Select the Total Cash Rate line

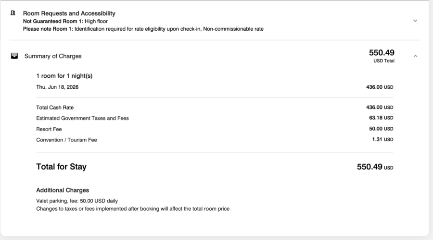pos(215,108)
